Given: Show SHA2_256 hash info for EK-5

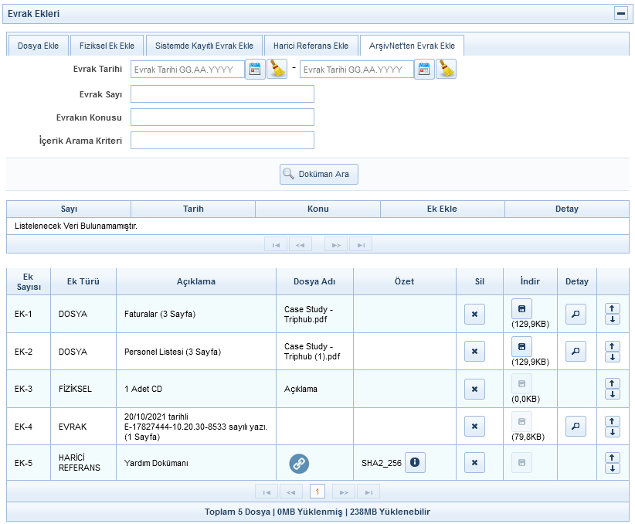Looking at the screenshot, I should coord(415,462).
